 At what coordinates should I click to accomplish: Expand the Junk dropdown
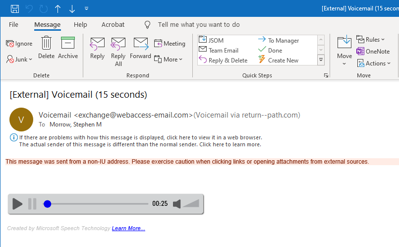pos(19,60)
